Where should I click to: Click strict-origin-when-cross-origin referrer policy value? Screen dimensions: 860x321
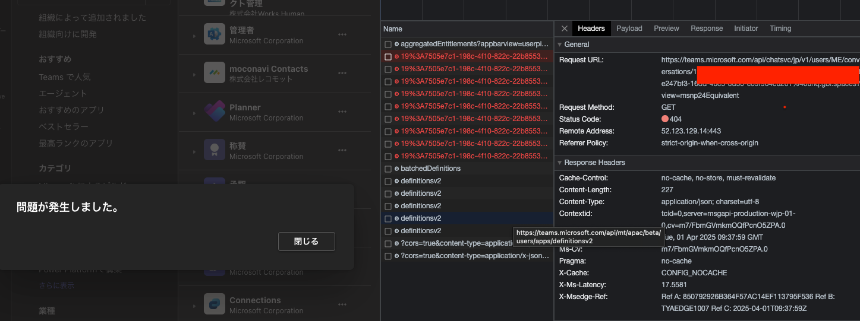[710, 143]
